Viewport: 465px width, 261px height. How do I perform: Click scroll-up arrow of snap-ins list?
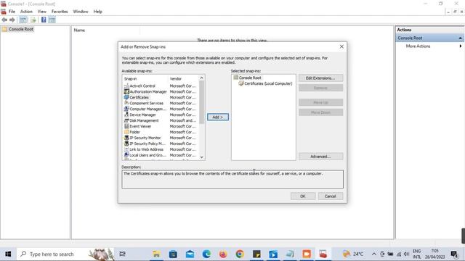(202, 78)
